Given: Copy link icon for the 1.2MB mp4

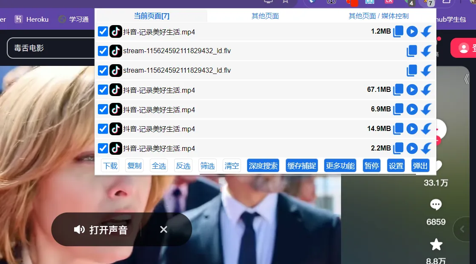Looking at the screenshot, I should point(398,31).
